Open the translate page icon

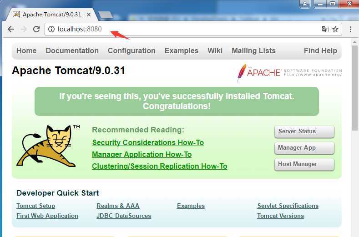click(325, 29)
